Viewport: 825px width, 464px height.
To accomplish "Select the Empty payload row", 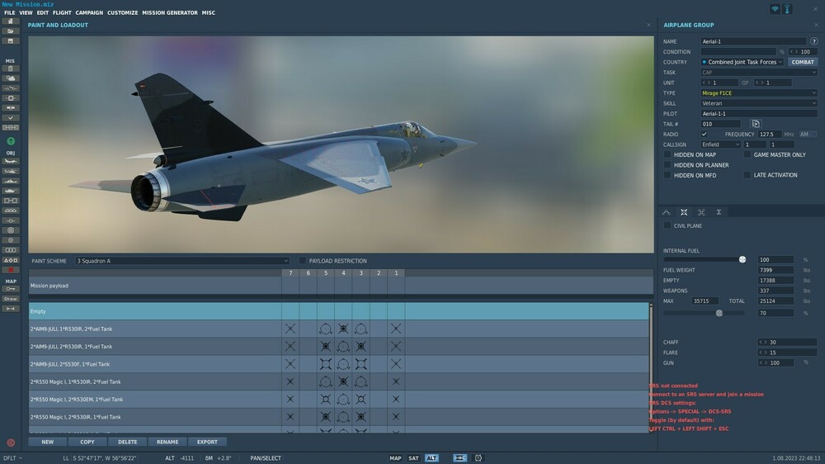I will [338, 311].
